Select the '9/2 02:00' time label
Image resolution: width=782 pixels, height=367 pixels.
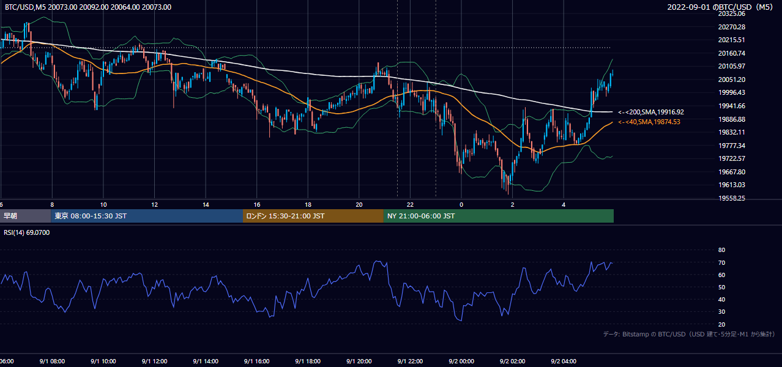click(x=513, y=361)
